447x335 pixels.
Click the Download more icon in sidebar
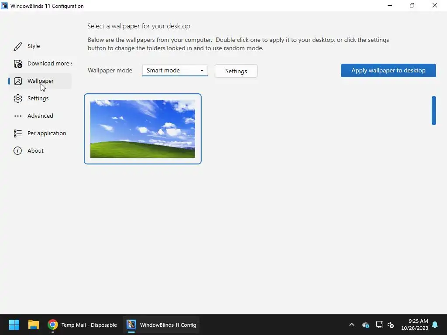pyautogui.click(x=17, y=64)
